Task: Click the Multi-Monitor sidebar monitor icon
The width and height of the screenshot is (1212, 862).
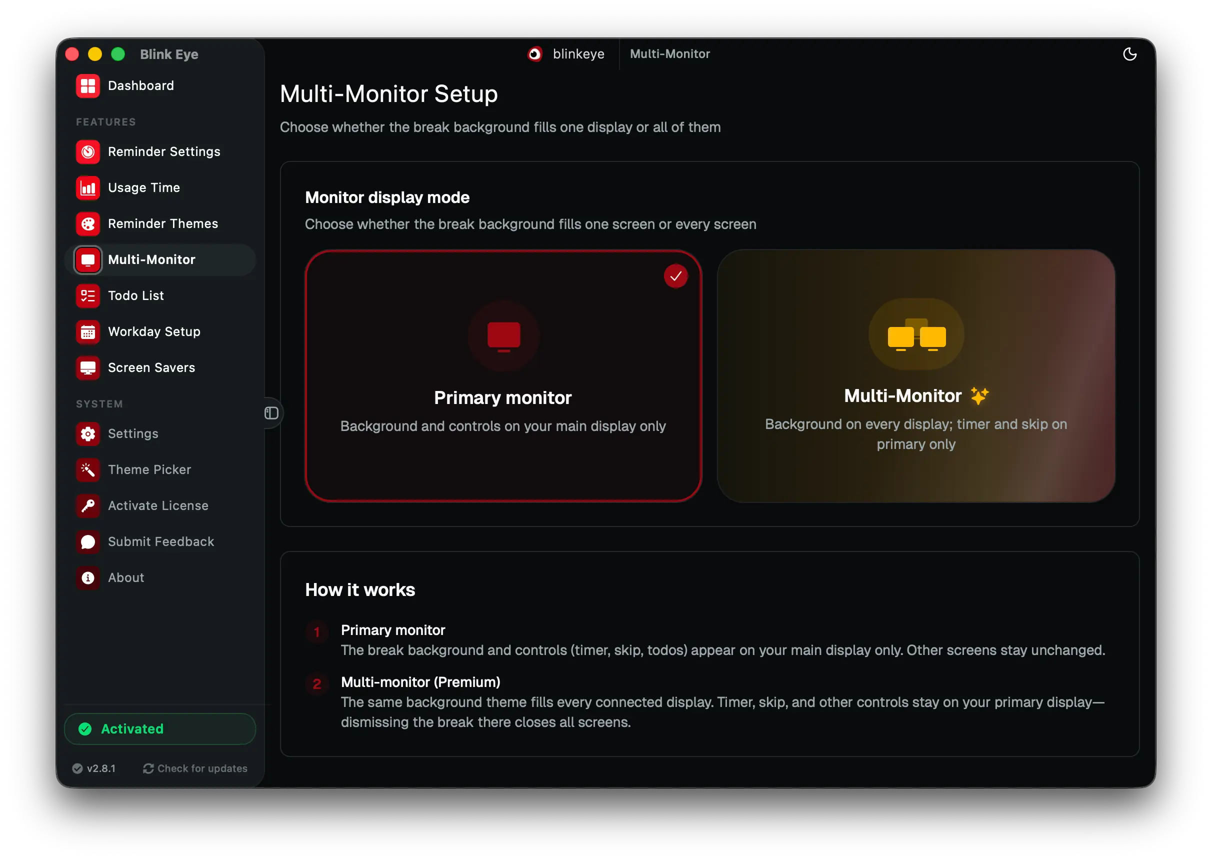Action: pyautogui.click(x=87, y=260)
